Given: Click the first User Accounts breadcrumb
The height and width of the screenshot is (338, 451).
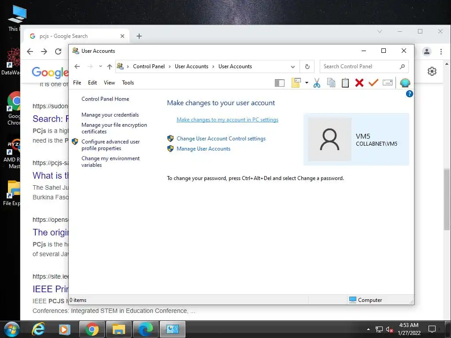Looking at the screenshot, I should pos(192,66).
